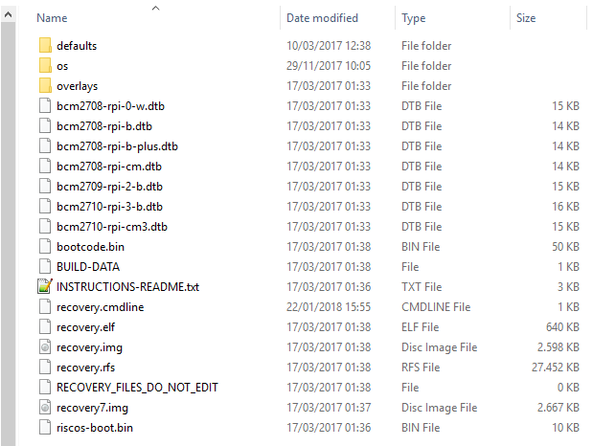Select bcm2710-rpi-3-b.dtb file name
593x446 pixels.
[x=109, y=207]
